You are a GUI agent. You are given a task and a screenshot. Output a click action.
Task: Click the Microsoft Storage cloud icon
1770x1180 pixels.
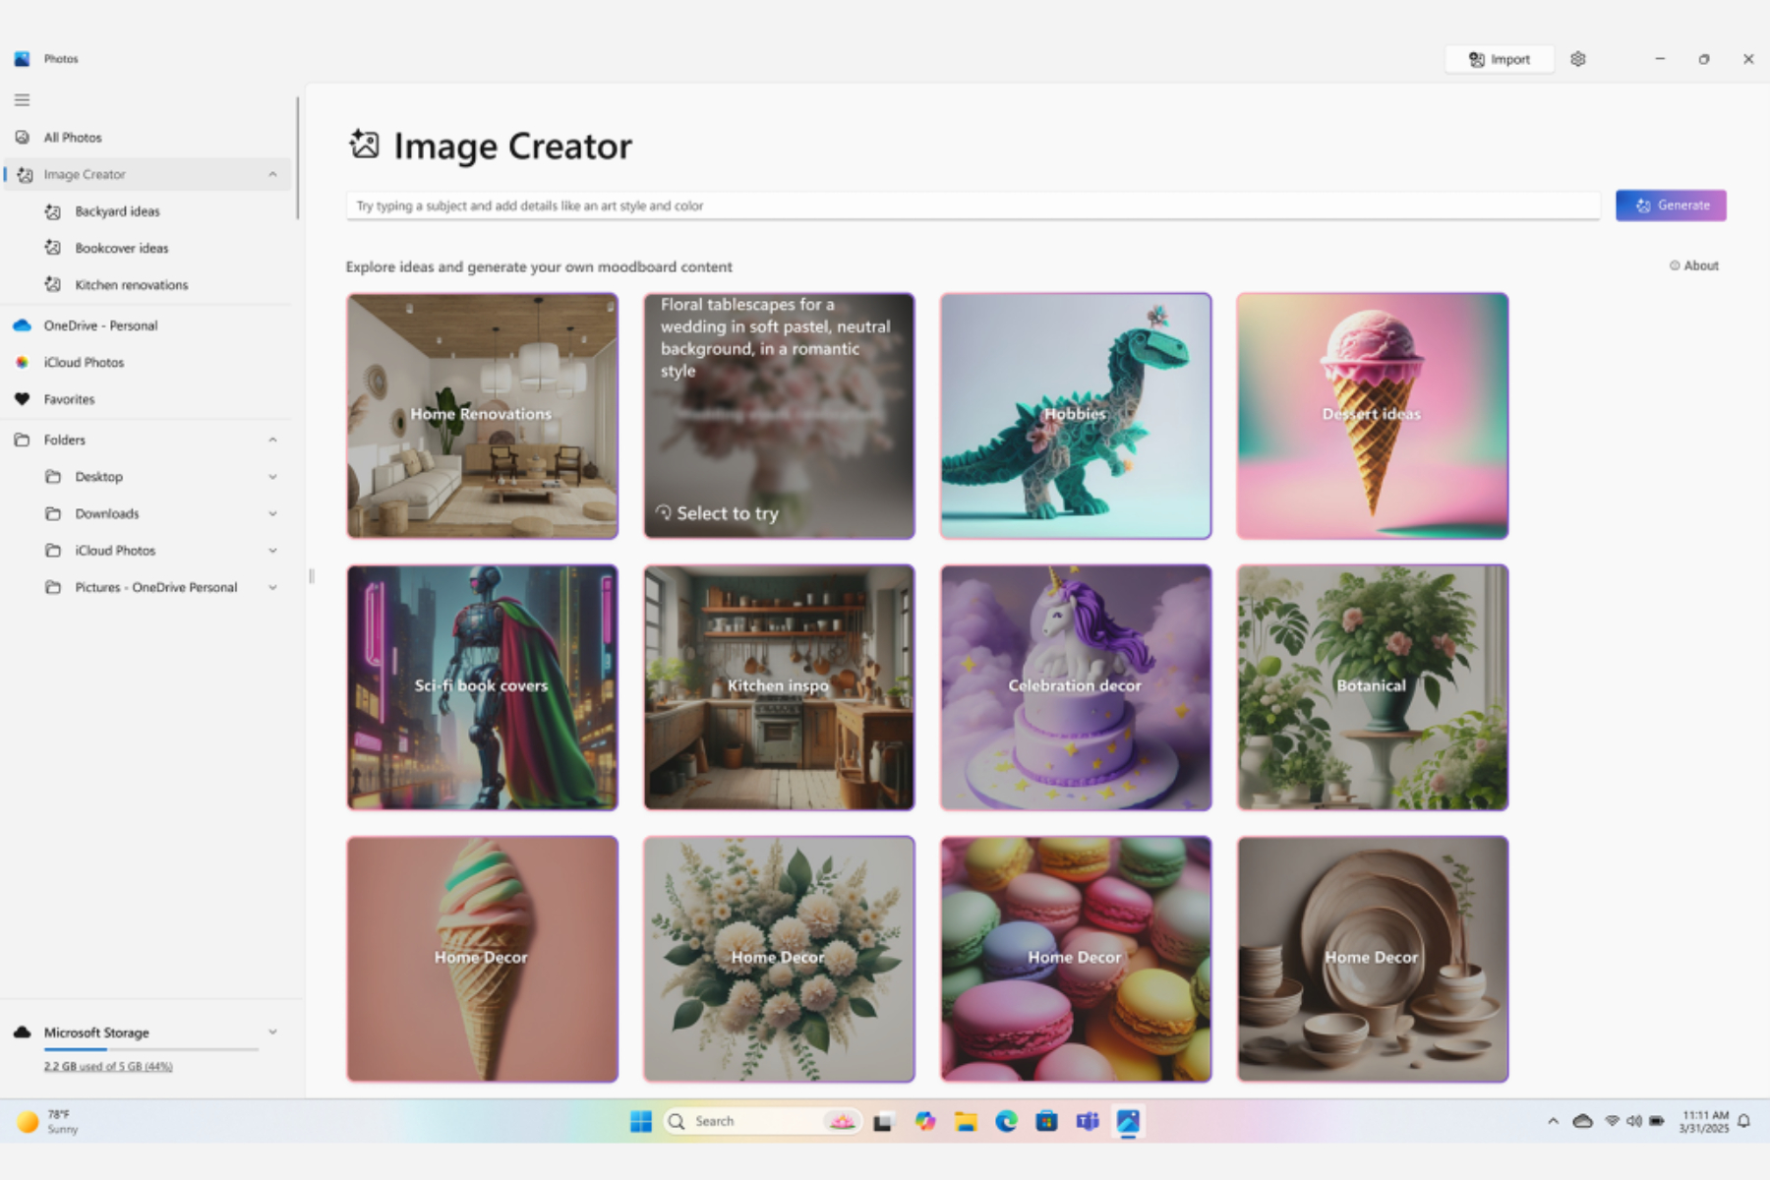click(21, 1032)
